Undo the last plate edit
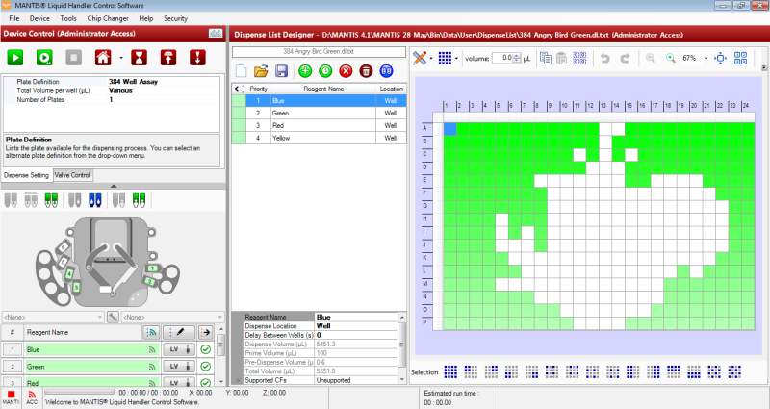Screen dimensions: 770x409 pos(605,58)
